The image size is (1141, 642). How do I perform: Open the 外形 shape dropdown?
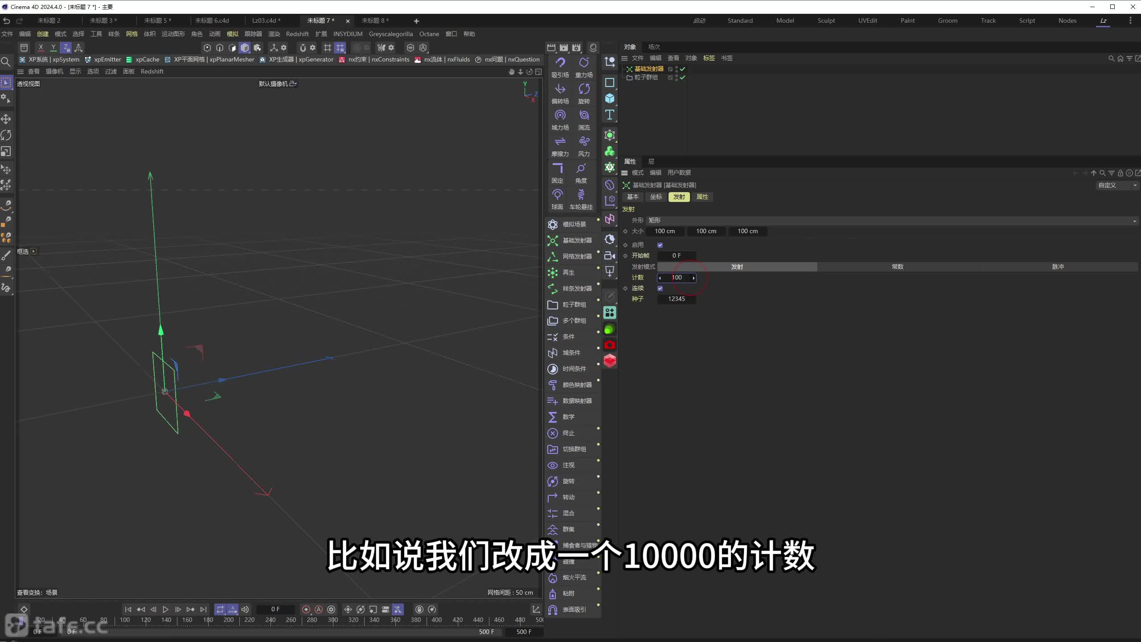tap(892, 220)
